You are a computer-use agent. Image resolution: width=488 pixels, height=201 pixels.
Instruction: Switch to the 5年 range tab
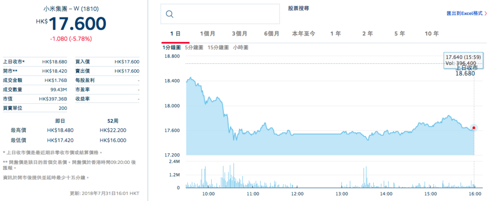(x=399, y=34)
